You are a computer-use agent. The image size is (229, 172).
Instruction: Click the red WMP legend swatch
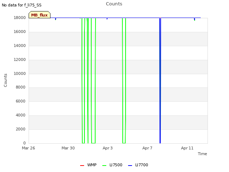pos(82,166)
